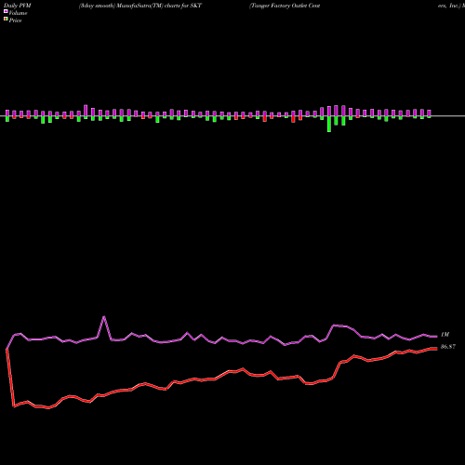Click the longest green bar in the histogram
465x465 pixels.
click(x=329, y=124)
